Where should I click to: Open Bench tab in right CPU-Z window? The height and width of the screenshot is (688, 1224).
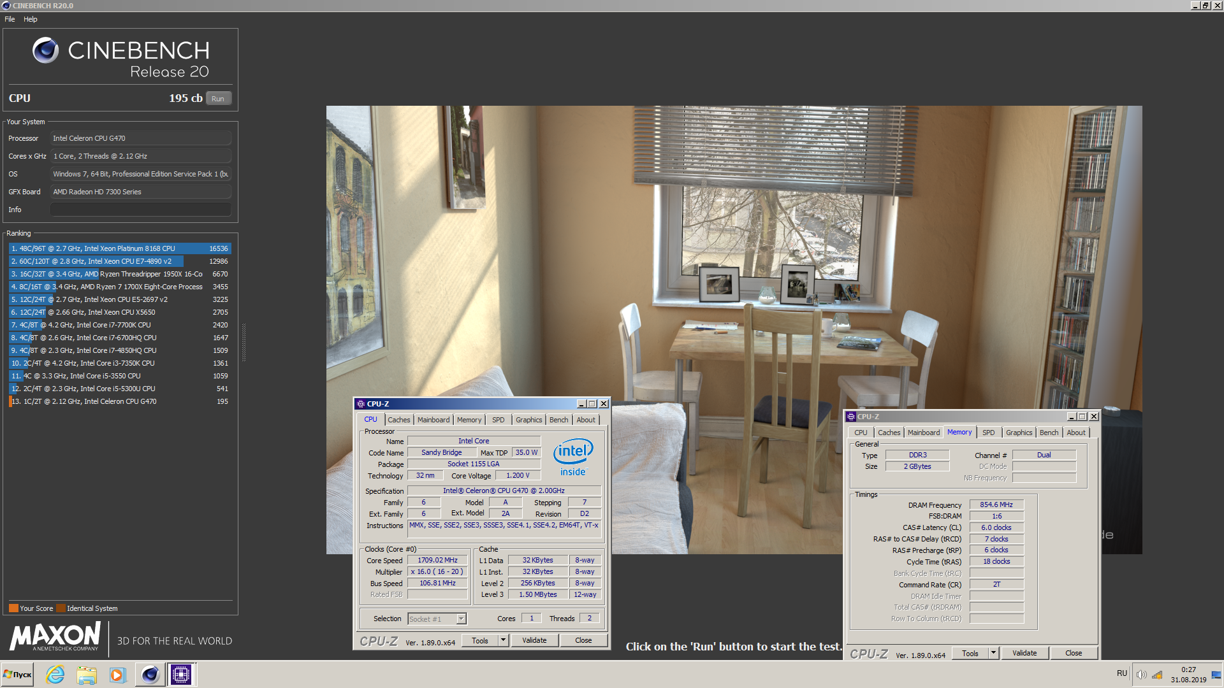[x=1049, y=433]
